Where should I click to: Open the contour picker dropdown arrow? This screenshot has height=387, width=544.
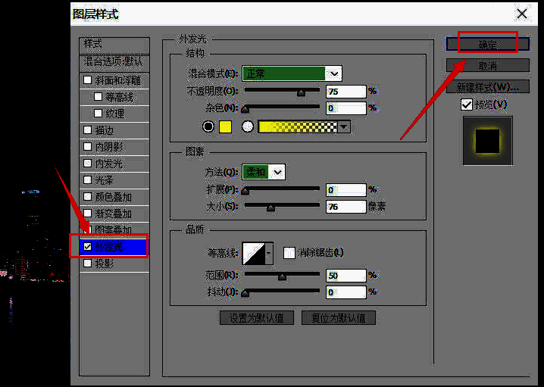click(x=268, y=253)
